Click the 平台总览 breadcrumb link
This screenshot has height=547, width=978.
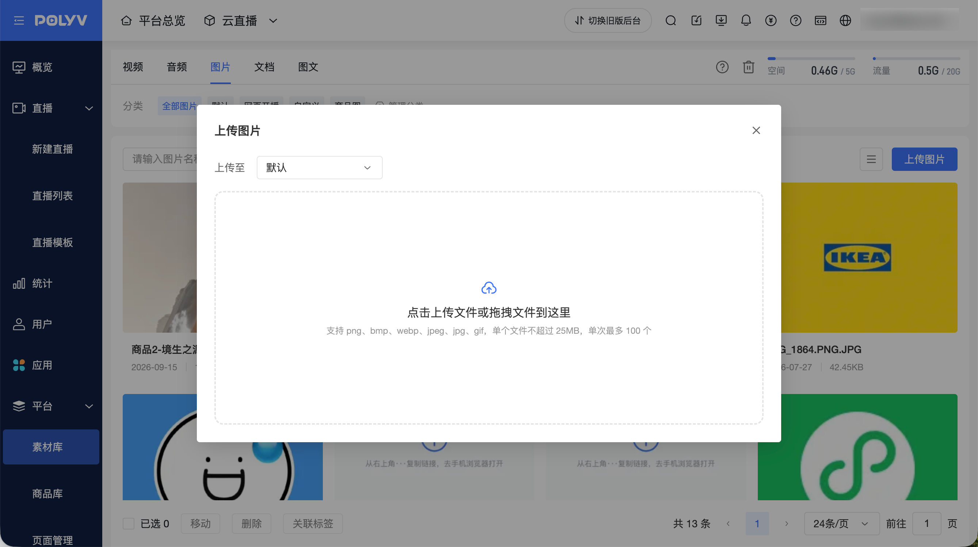[x=162, y=20]
